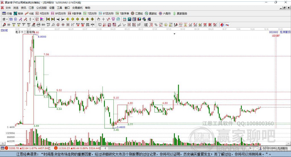Open the calculator icon

(130, 19)
